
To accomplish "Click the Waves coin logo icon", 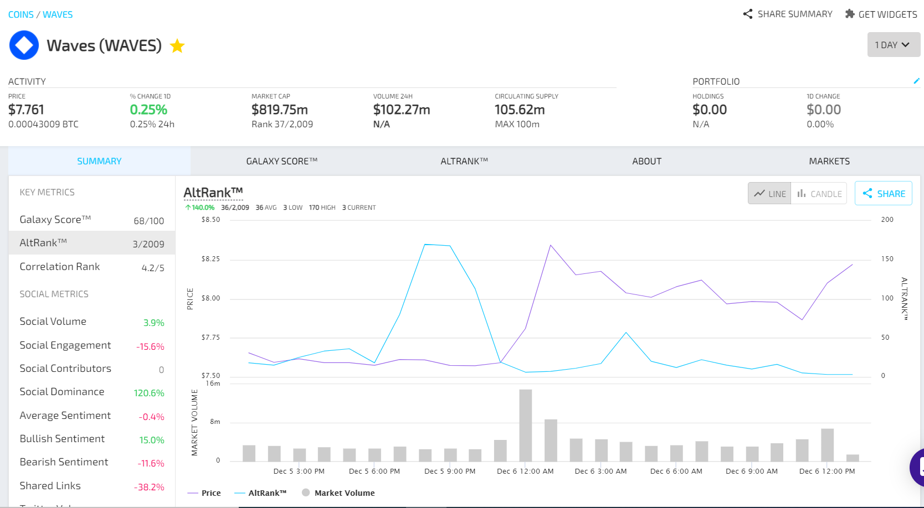I will point(24,45).
